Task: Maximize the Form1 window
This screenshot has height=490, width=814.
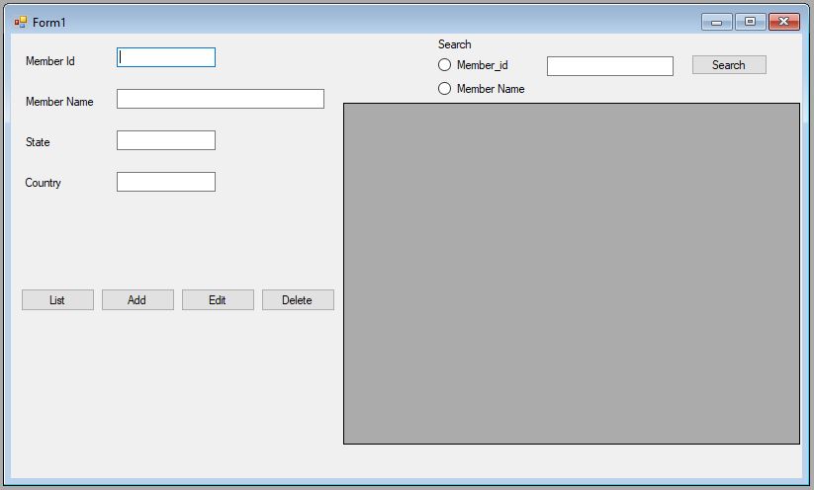Action: pyautogui.click(x=750, y=22)
